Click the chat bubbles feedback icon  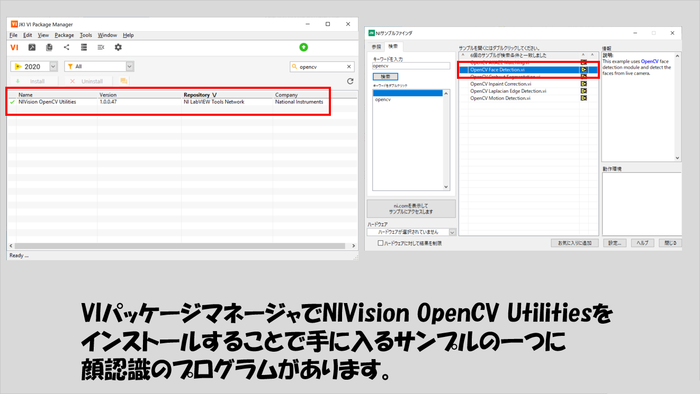(124, 81)
